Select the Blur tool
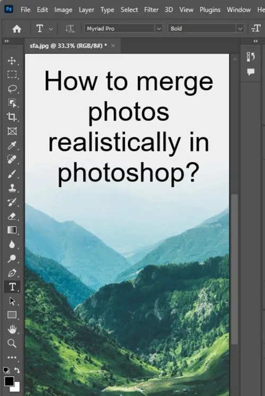 tap(12, 244)
